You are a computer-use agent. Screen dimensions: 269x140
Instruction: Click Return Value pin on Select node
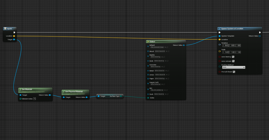pos(184,45)
